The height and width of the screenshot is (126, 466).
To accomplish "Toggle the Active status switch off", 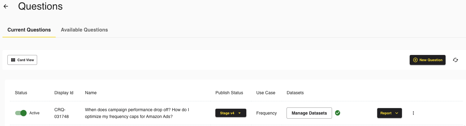I will tap(21, 113).
